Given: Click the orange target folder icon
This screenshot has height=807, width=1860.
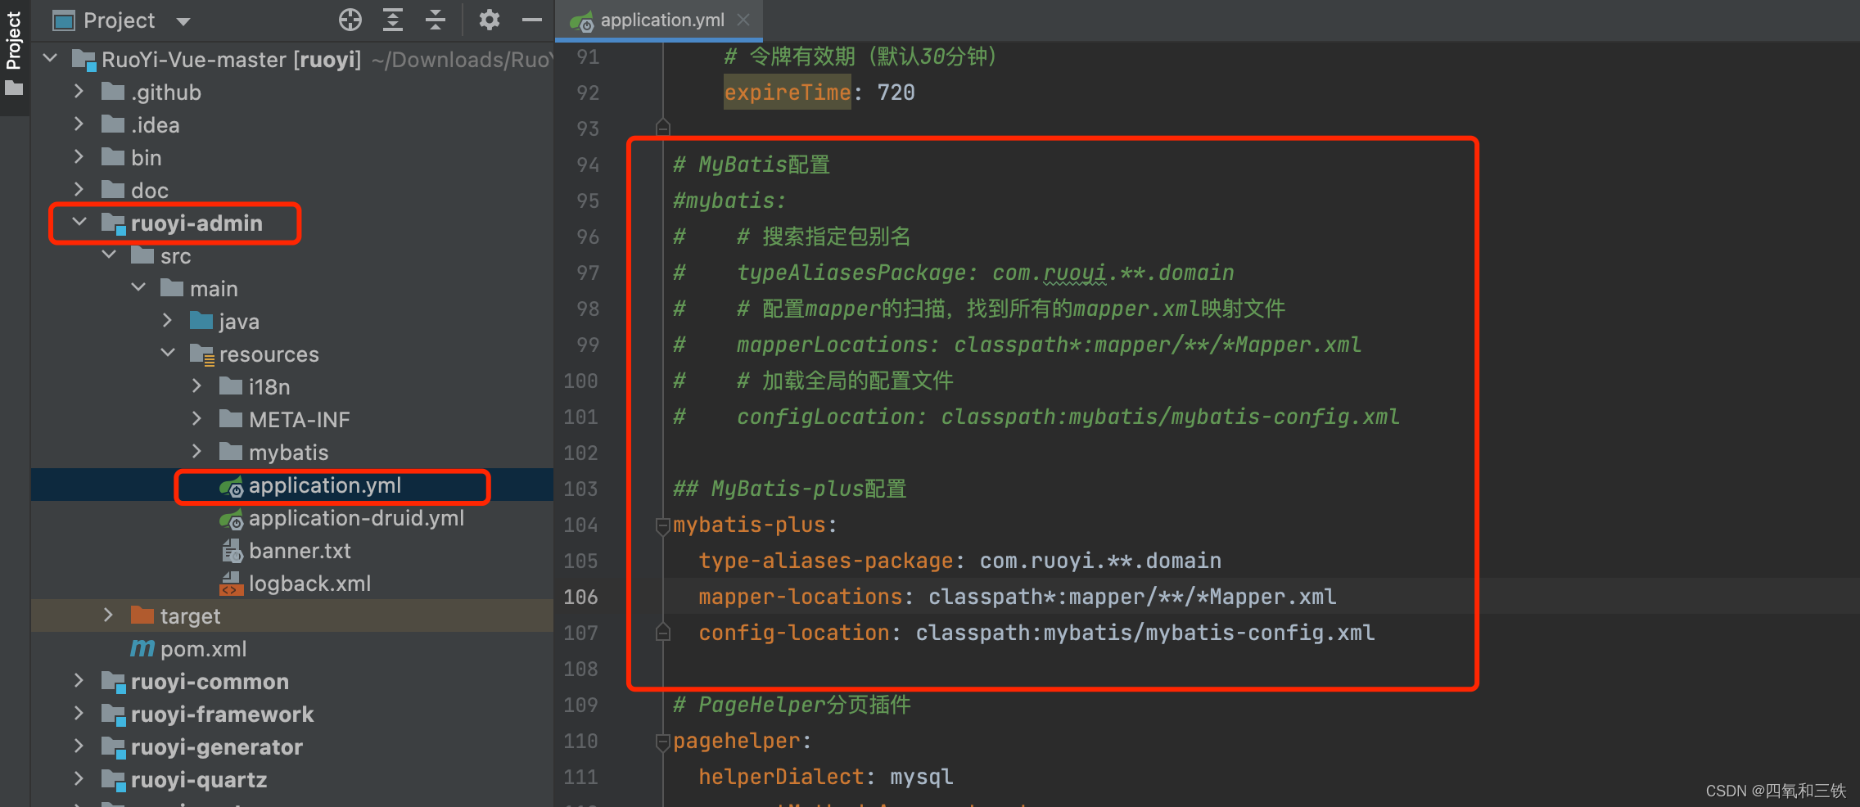Looking at the screenshot, I should click(142, 615).
